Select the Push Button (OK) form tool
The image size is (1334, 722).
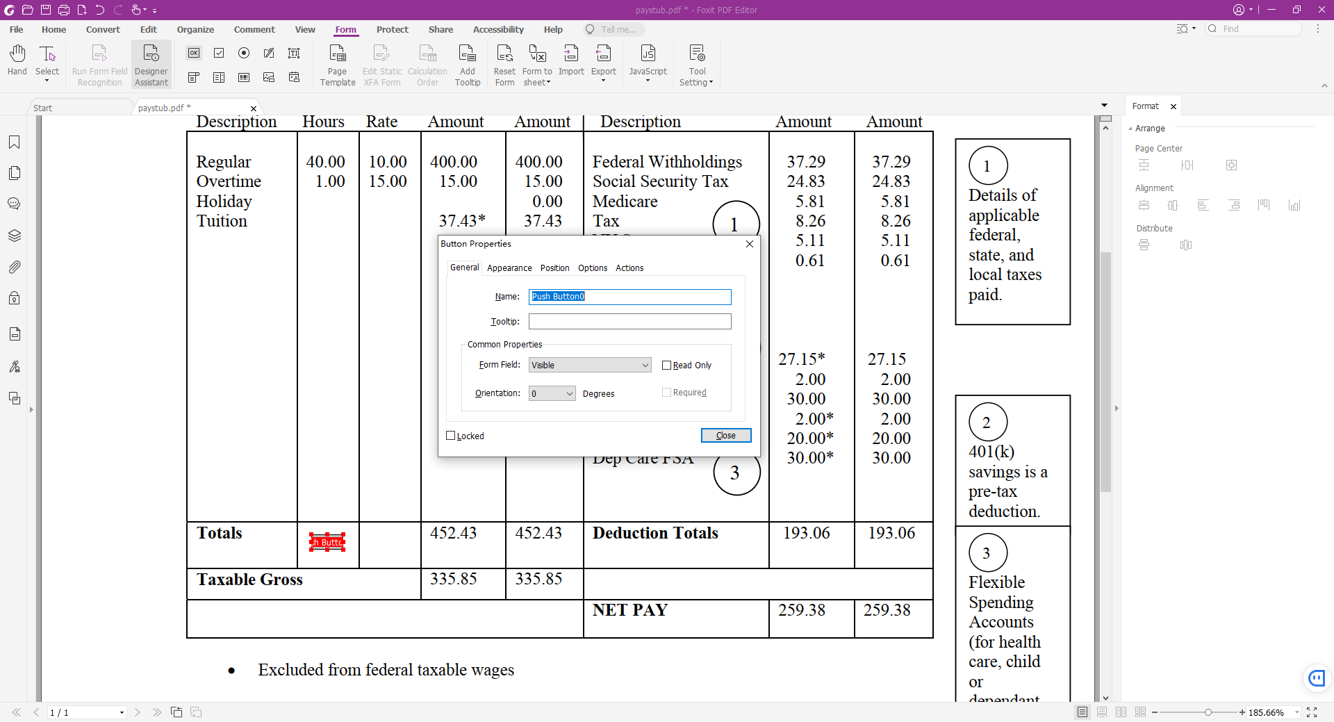tap(194, 53)
